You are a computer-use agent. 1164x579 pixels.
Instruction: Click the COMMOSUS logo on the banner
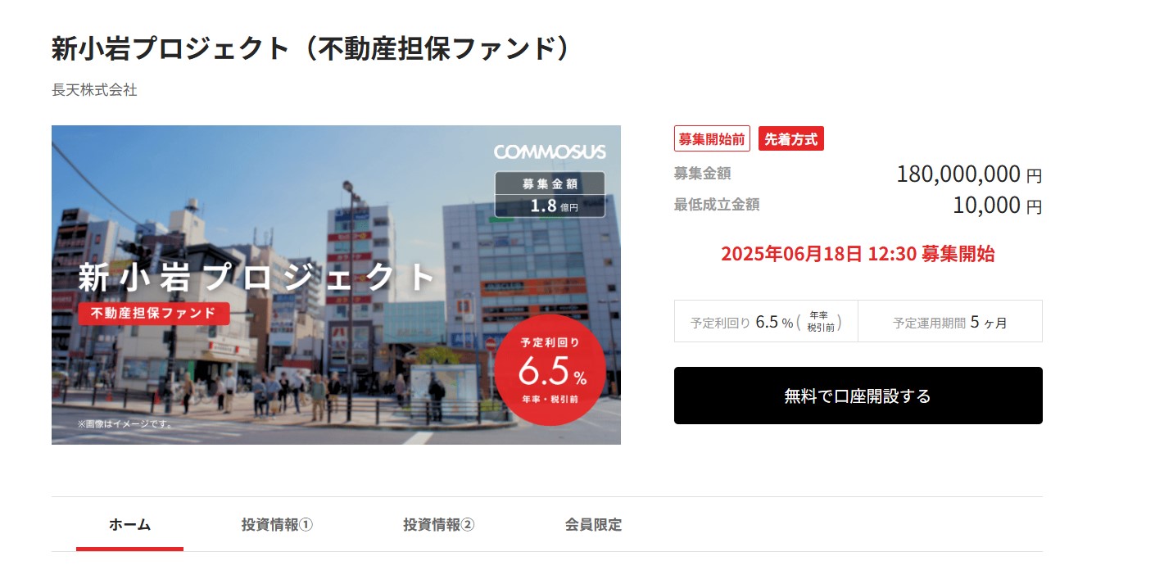point(550,152)
